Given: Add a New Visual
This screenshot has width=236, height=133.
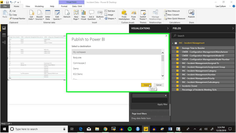Looking at the screenshot, I should pos(83,15).
